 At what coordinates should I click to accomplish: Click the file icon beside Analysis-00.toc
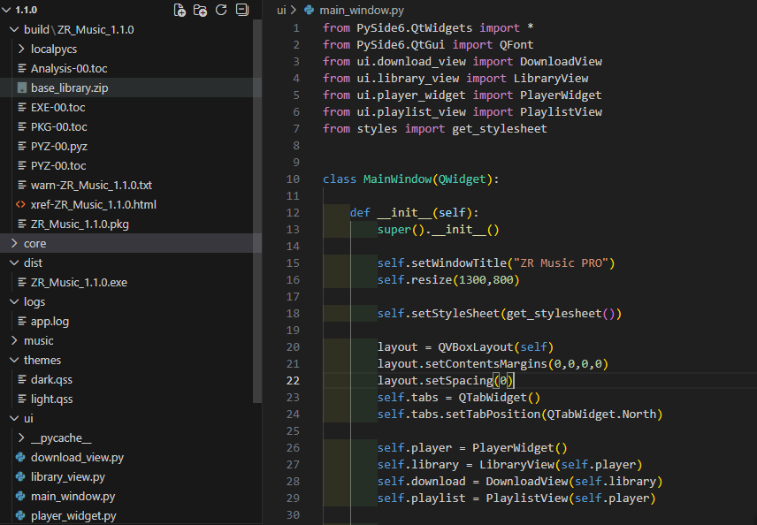pos(21,68)
